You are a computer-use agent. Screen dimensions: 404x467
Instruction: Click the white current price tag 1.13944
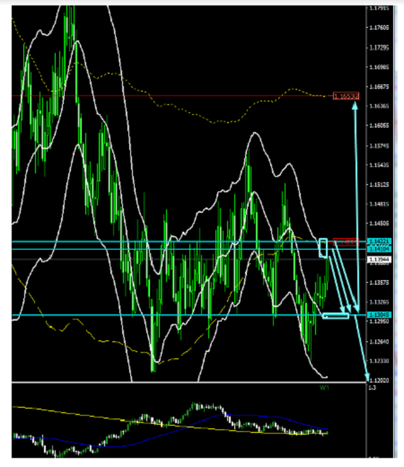coord(379,260)
